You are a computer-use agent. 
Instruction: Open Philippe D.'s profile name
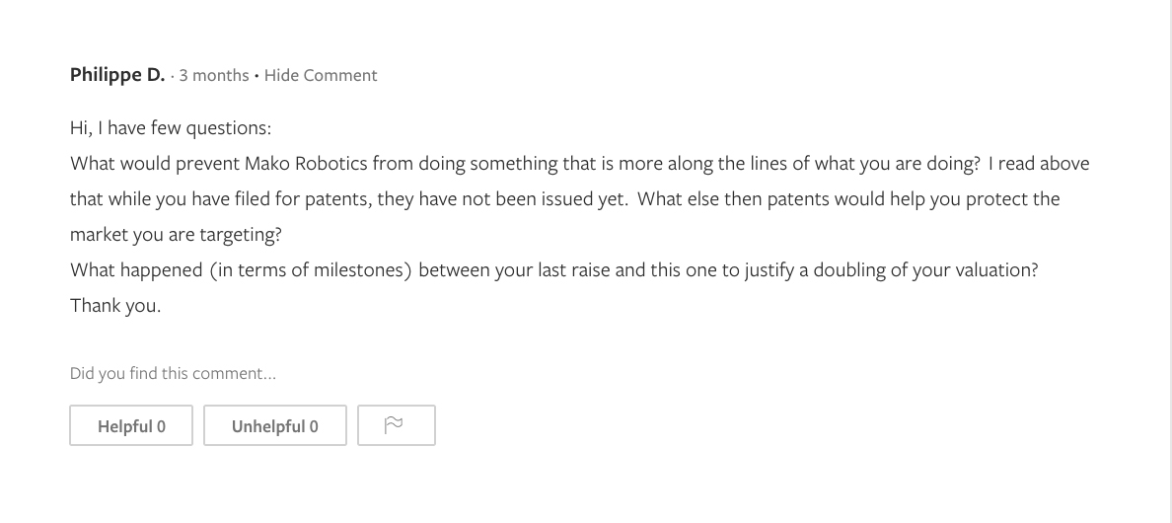(117, 75)
